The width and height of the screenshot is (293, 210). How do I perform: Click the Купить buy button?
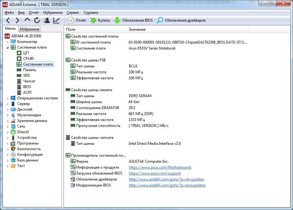(100, 20)
